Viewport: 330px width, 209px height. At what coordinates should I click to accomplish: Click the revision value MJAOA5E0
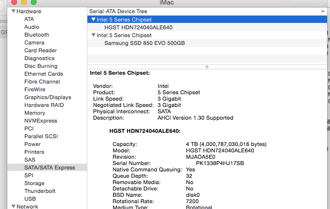click(201, 157)
